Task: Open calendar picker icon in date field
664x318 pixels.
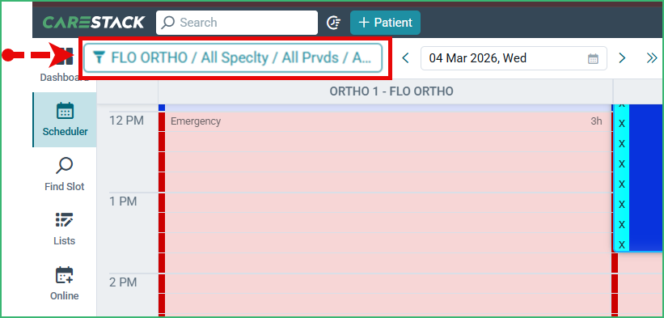Action: tap(593, 58)
